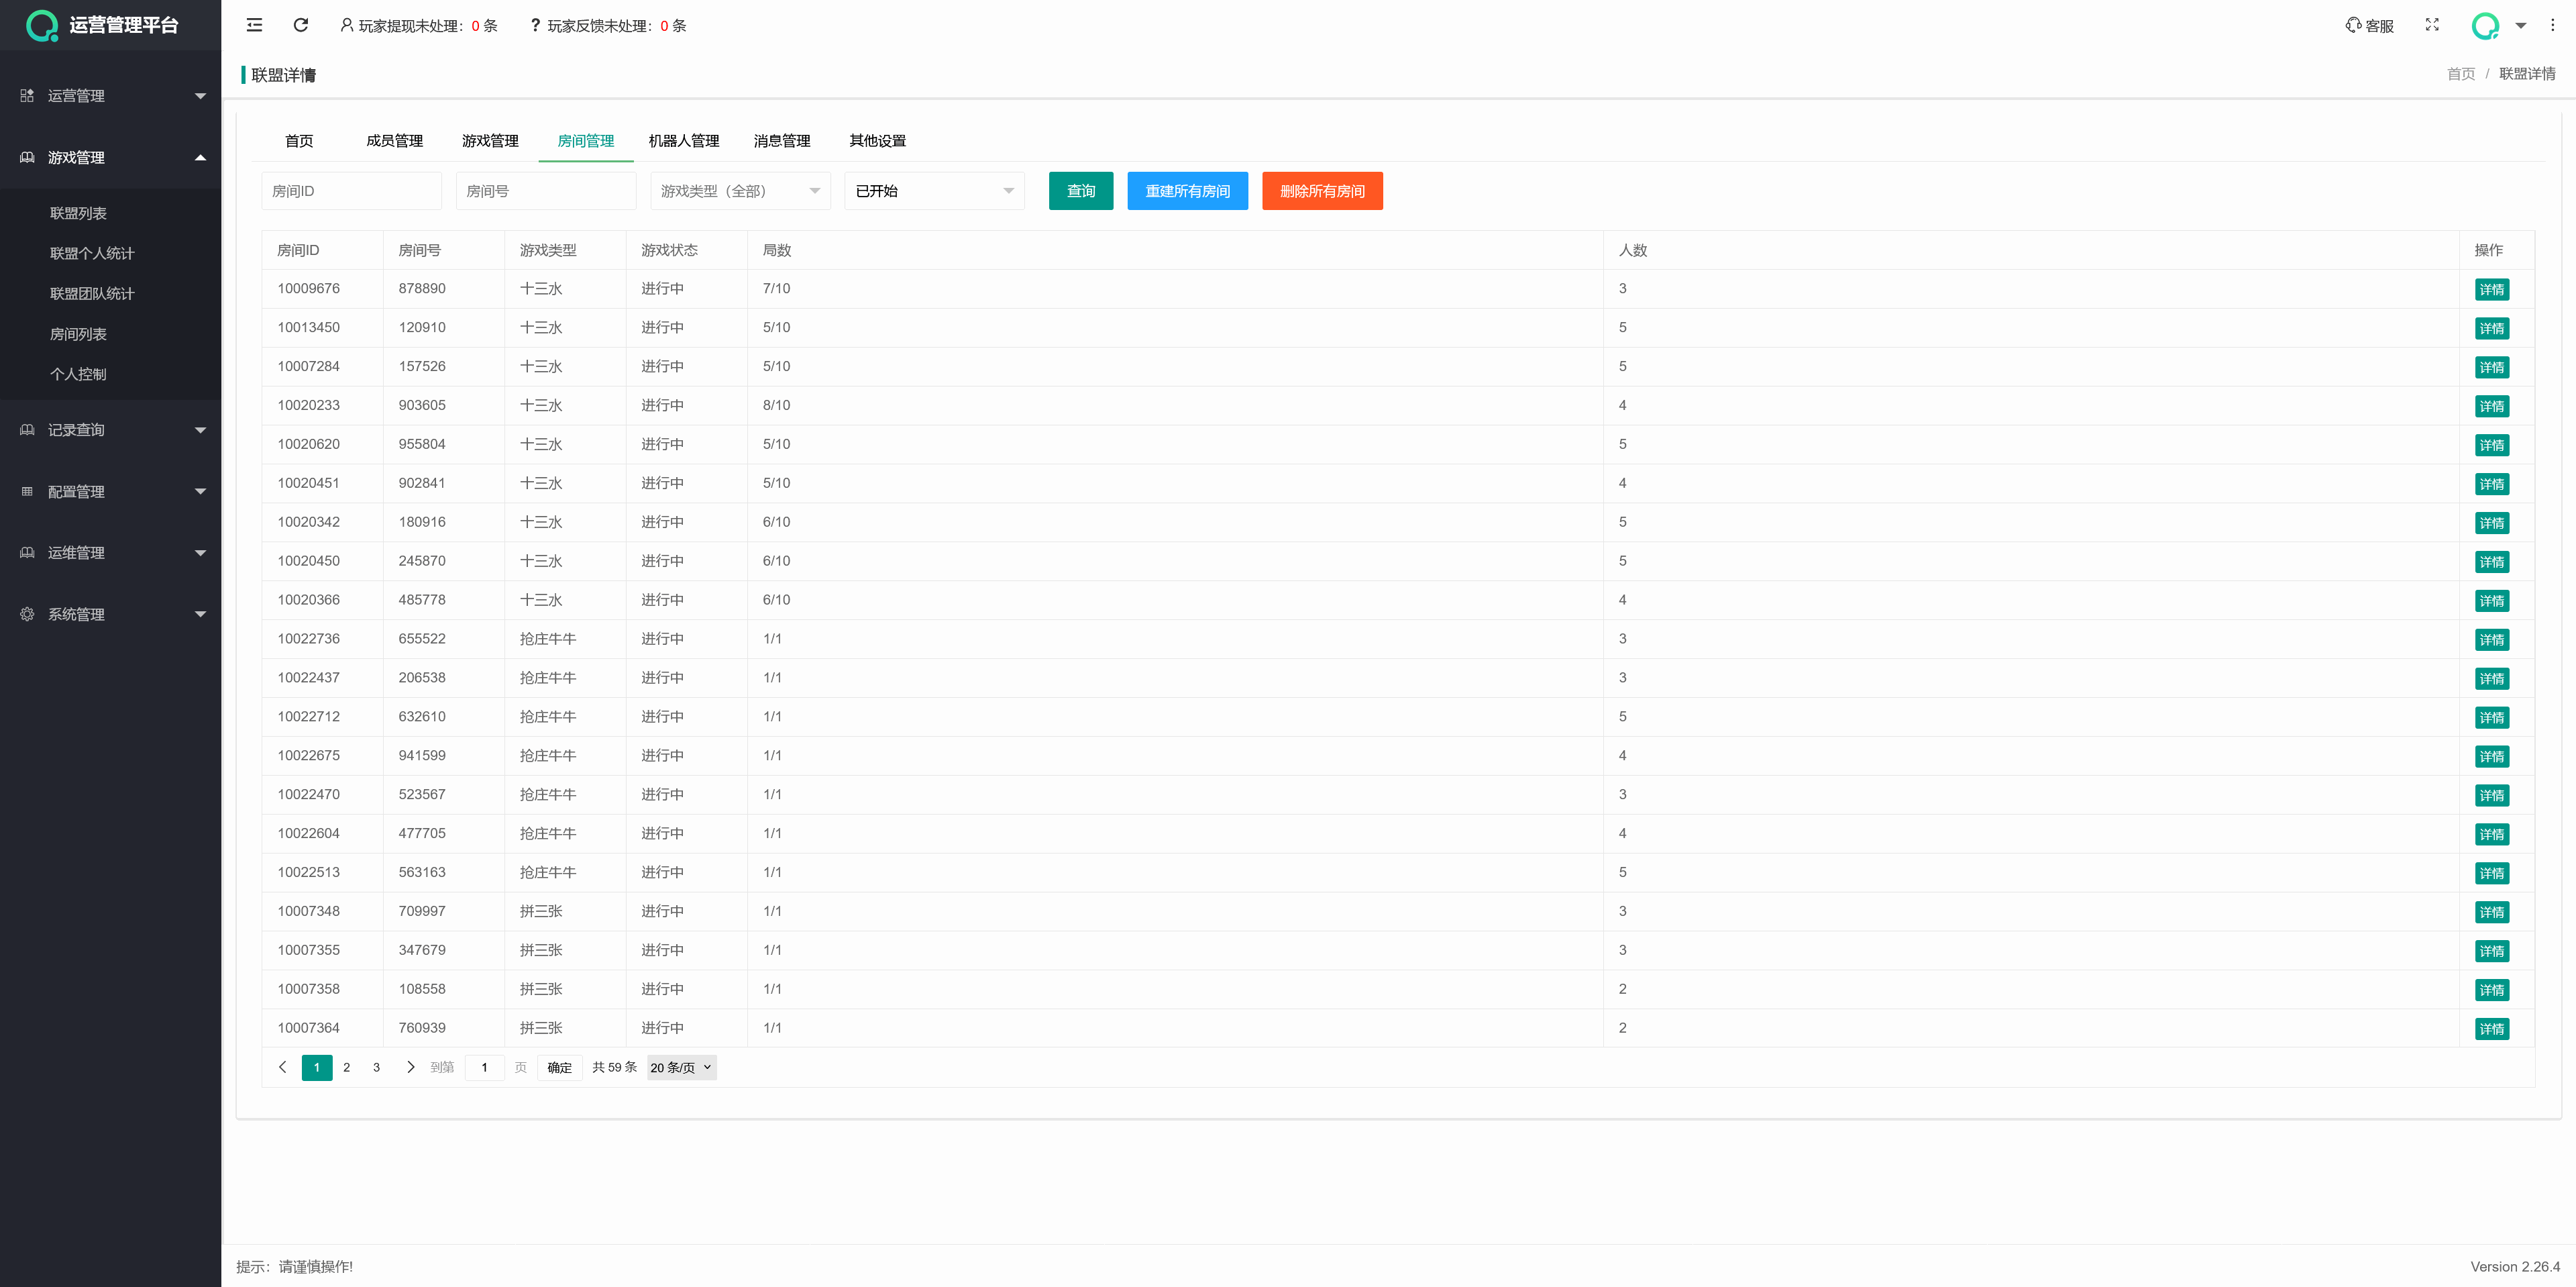
Task: Click the 系统管理 gear icon in the sidebar
Action: pyautogui.click(x=27, y=614)
